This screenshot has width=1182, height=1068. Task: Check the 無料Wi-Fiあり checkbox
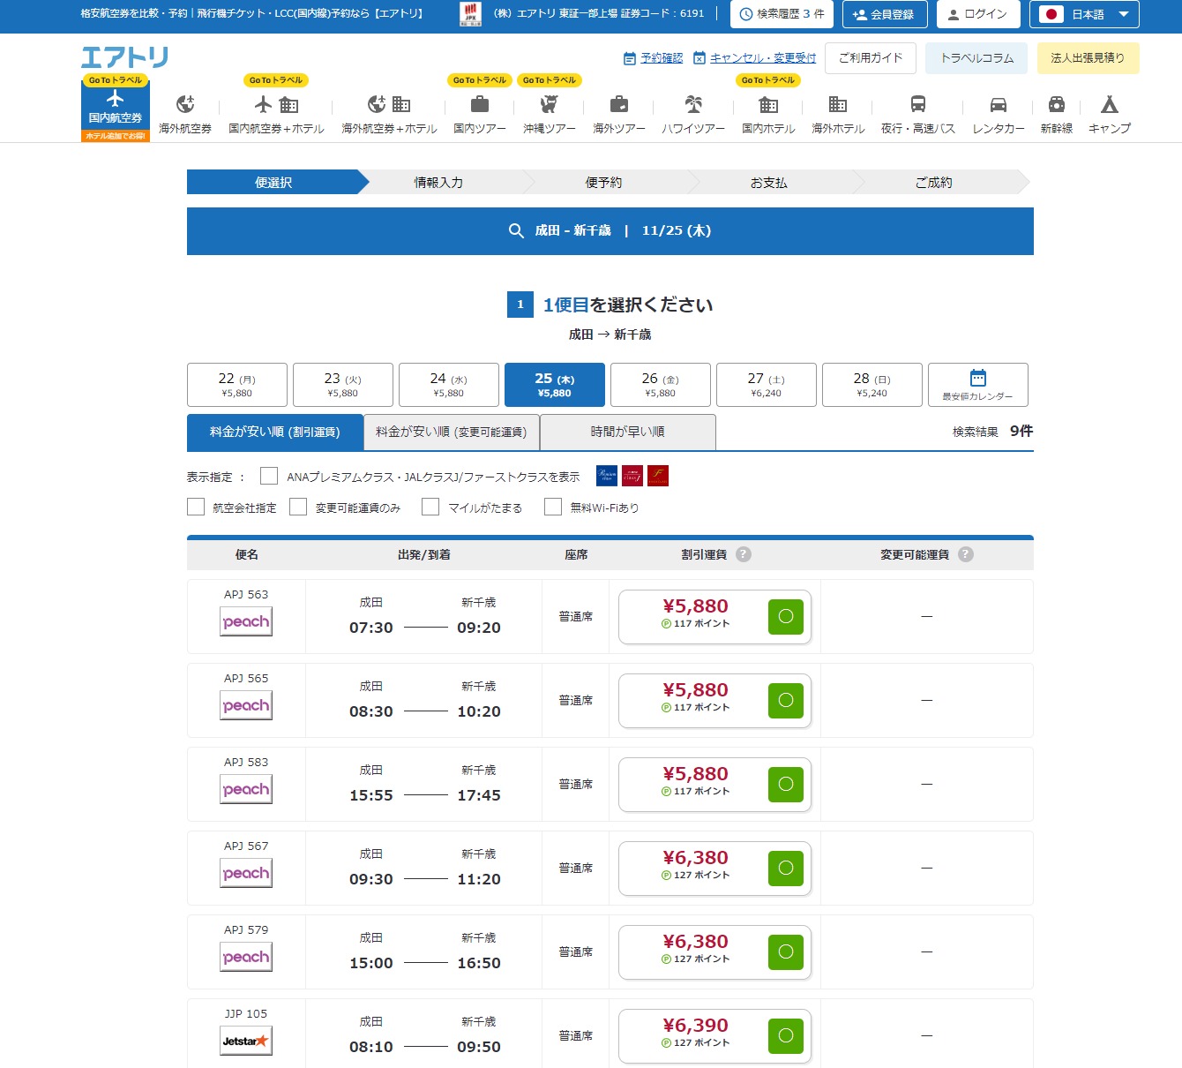[x=553, y=507]
